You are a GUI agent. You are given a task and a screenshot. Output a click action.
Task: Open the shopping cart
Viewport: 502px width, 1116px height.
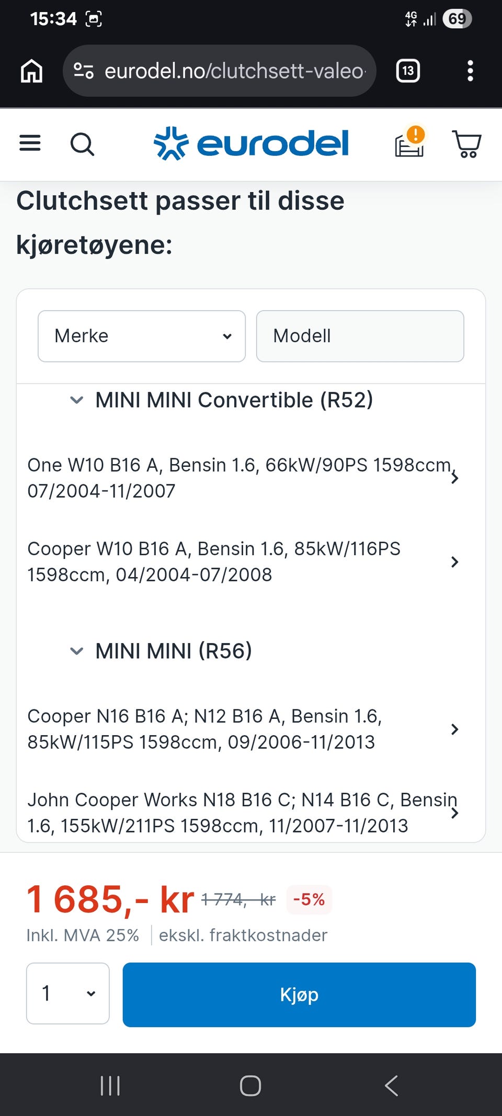(466, 144)
